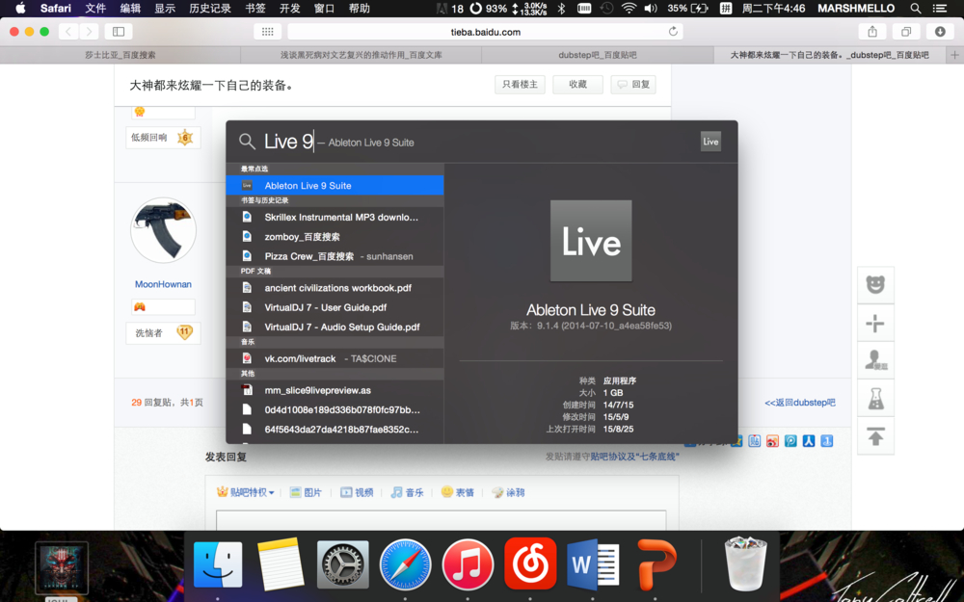Show all tabs overview in Safari
The width and height of the screenshot is (964, 602).
(x=906, y=32)
